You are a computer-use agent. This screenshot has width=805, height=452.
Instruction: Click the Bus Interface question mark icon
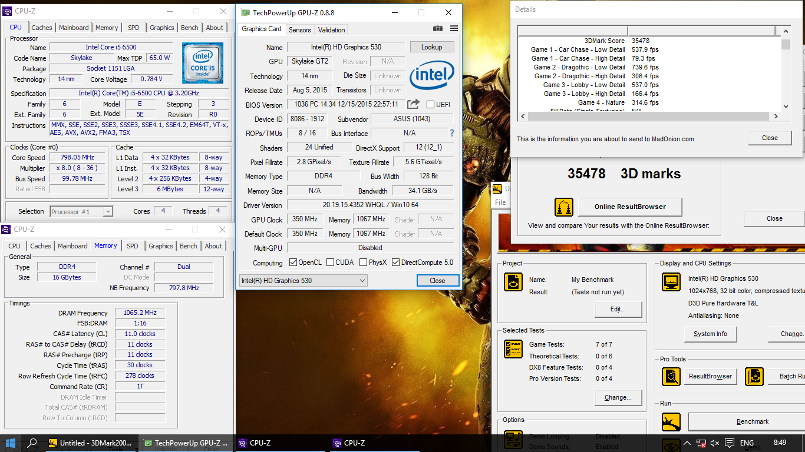click(x=452, y=133)
